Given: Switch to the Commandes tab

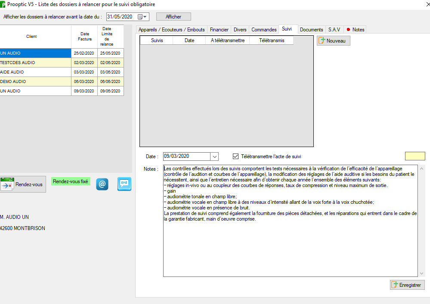Looking at the screenshot, I should 264,30.
